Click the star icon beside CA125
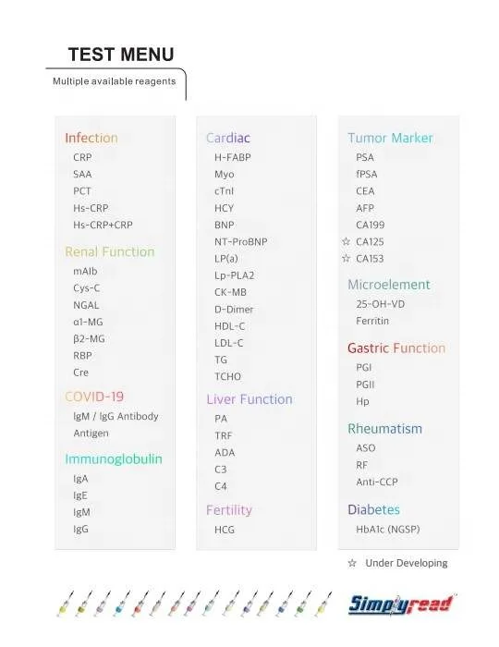 (347, 241)
